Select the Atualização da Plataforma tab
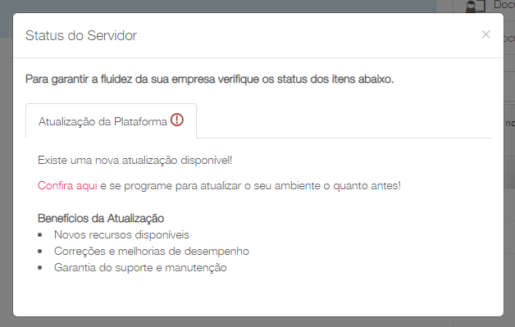Image resolution: width=515 pixels, height=327 pixels. 111,121
